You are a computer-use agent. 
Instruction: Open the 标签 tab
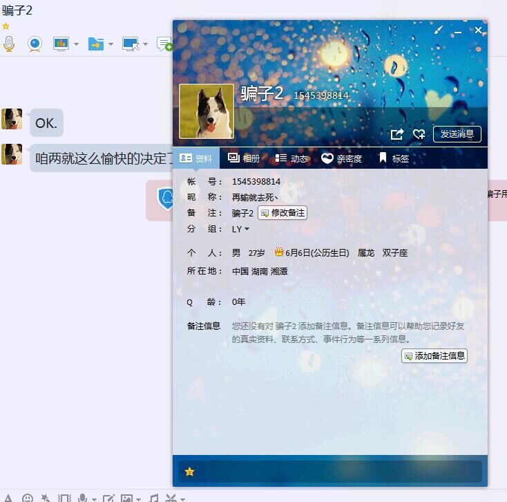point(394,158)
